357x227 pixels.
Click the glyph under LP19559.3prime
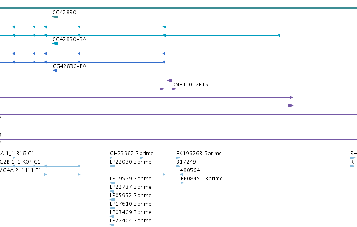point(112,183)
